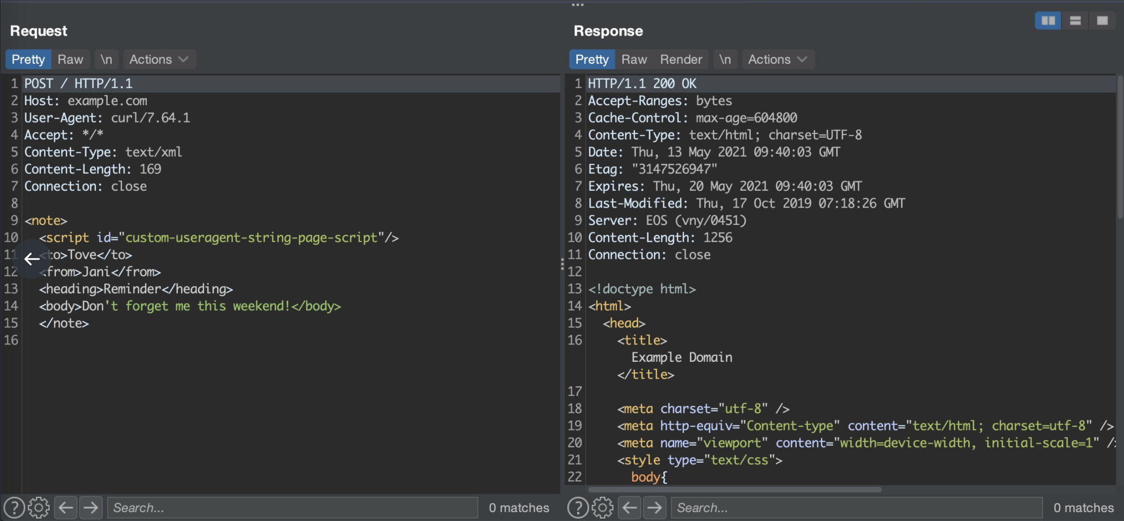This screenshot has width=1124, height=521.
Task: Click the closing '</note>' tag line
Action: click(x=64, y=323)
